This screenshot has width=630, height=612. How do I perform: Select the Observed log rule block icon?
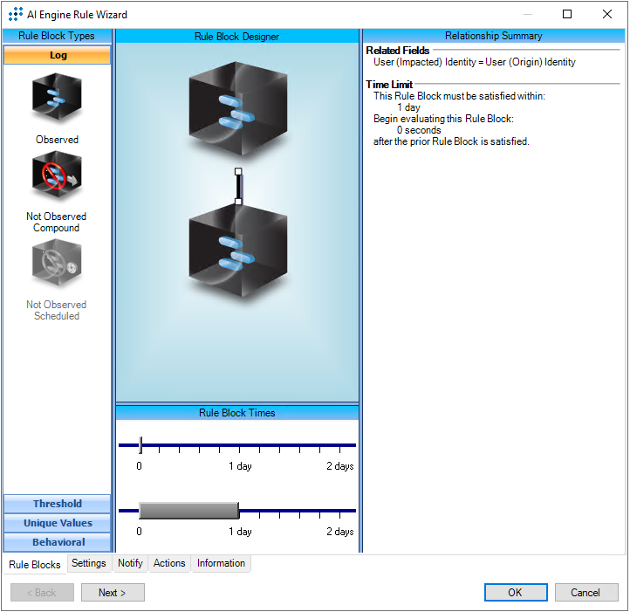tap(57, 98)
